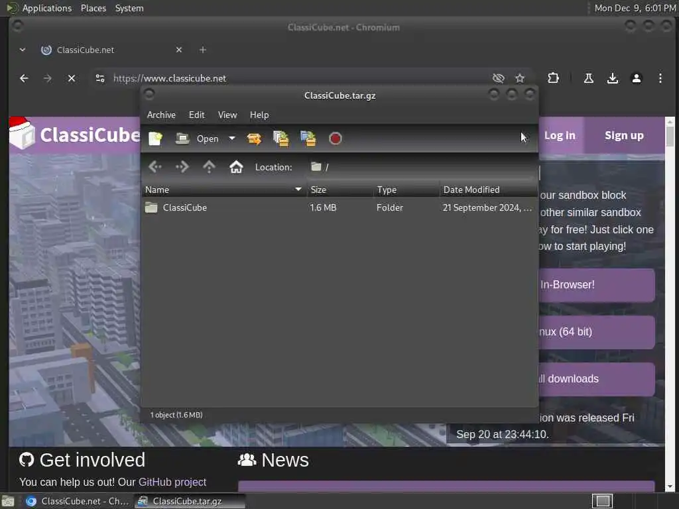Screen dimensions: 679x509
Task: Open Chrome Labs flask icon
Action: 589,78
